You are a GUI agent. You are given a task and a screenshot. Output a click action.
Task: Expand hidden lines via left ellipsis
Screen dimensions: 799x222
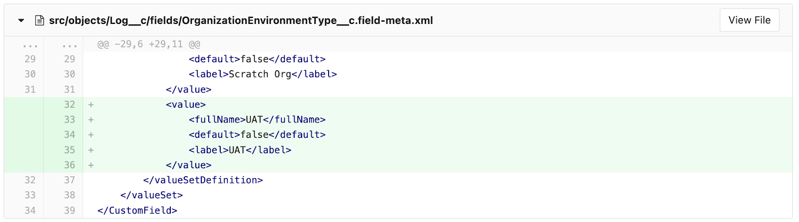[x=30, y=44]
